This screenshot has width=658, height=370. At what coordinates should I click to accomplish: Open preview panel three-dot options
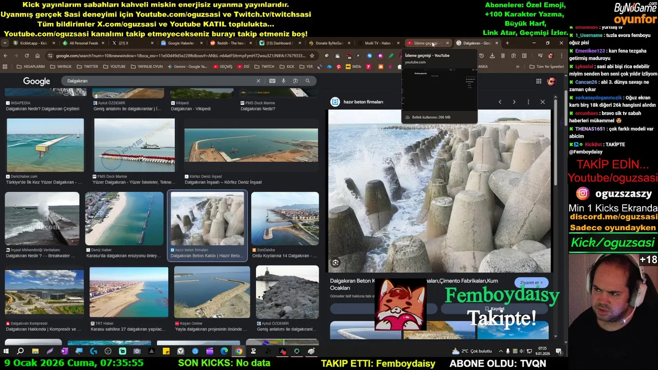pos(528,102)
